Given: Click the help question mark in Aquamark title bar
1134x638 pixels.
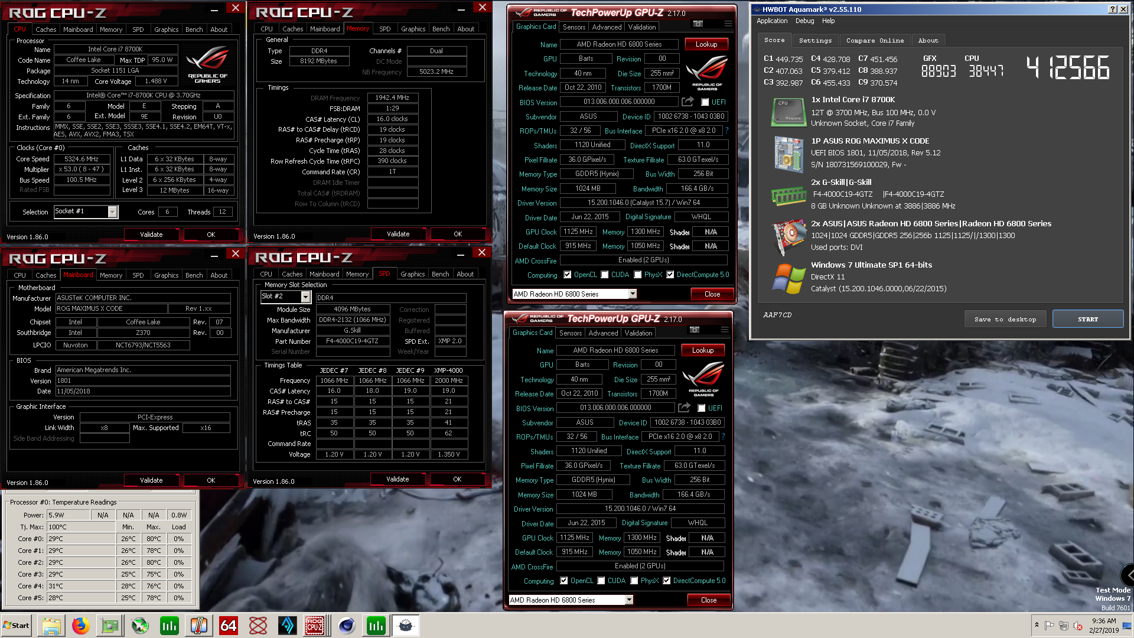Looking at the screenshot, I should click(x=1112, y=9).
